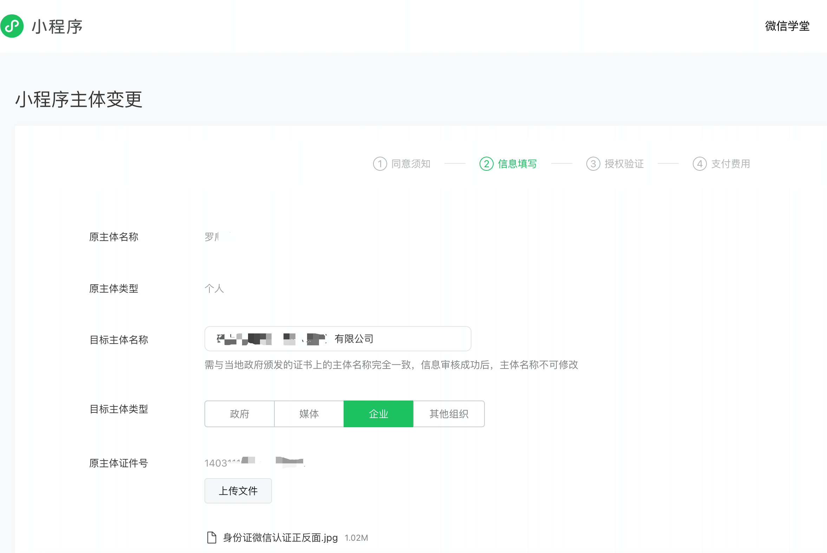Click the step 3 circle icon
The width and height of the screenshot is (827, 553).
(593, 164)
